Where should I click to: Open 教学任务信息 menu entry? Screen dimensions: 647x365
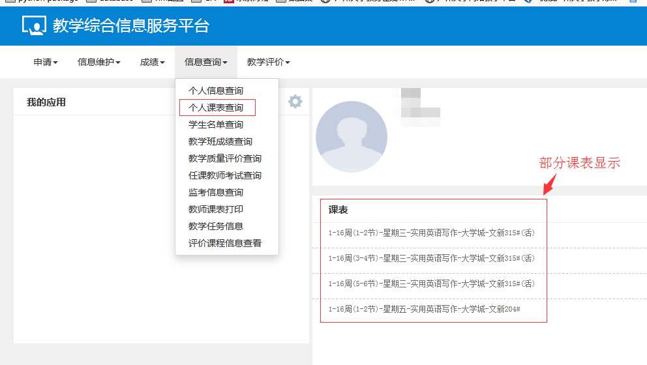pyautogui.click(x=216, y=226)
